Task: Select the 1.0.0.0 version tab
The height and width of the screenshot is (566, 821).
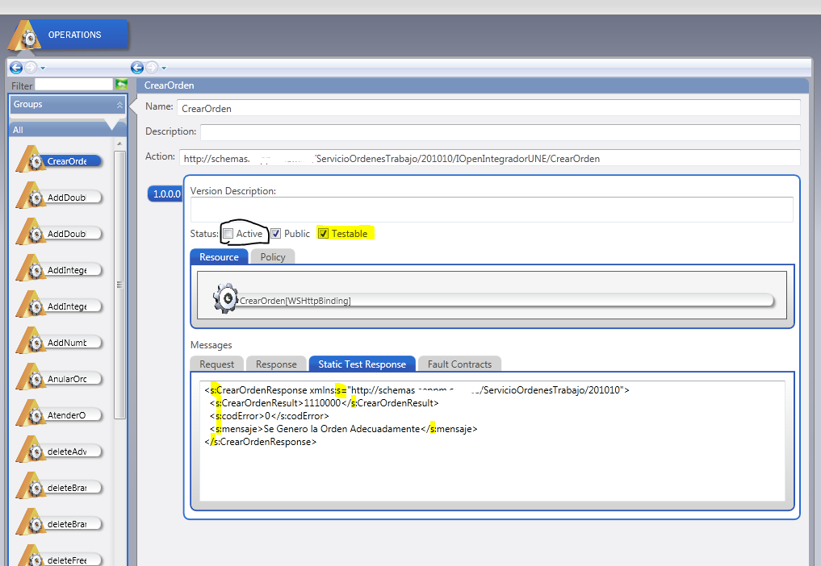Action: pos(165,194)
